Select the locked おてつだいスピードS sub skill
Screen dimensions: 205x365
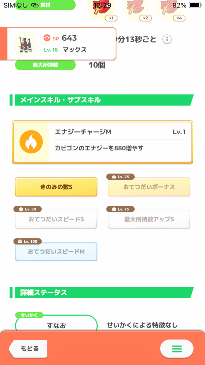click(56, 219)
